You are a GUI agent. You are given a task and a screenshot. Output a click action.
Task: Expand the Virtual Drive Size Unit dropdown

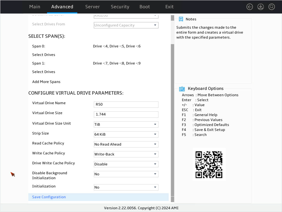coord(126,124)
